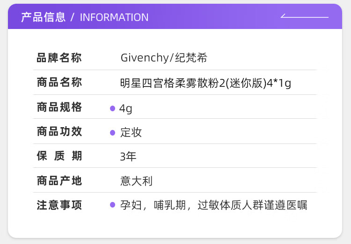Click the purple bullet beside 定妆
Screen dimensions: 351x244
click(112, 133)
